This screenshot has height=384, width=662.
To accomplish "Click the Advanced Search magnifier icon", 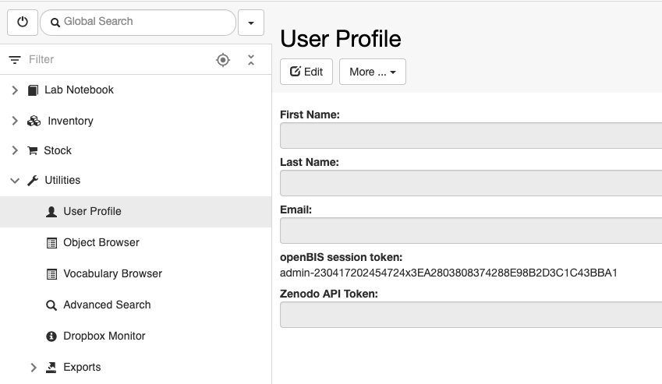I will (51, 305).
